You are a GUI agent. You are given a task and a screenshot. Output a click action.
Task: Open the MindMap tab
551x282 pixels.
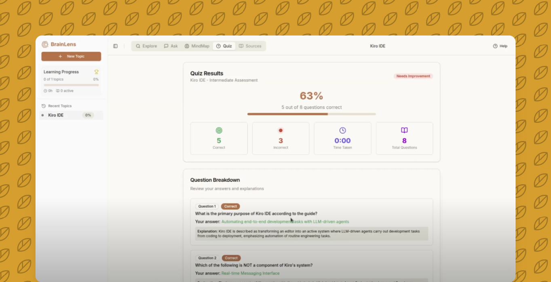pos(197,46)
